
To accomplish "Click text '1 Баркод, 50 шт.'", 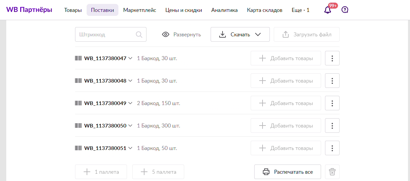I will (157, 148).
